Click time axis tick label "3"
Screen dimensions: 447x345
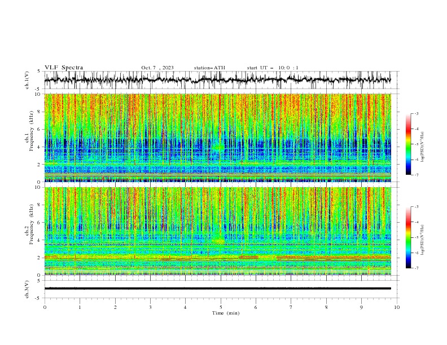[150, 307]
